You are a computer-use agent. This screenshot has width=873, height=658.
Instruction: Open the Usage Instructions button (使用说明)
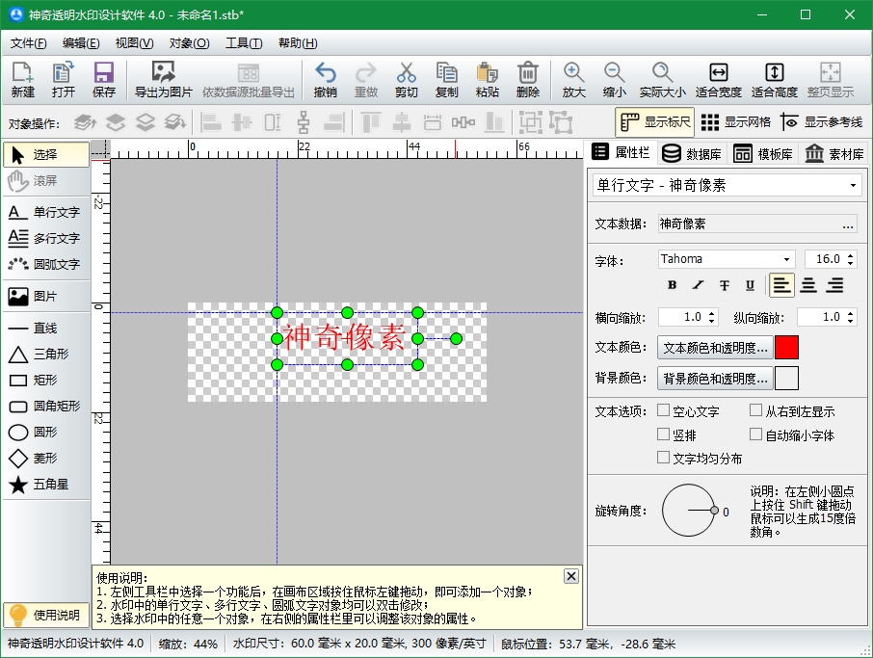[x=46, y=615]
